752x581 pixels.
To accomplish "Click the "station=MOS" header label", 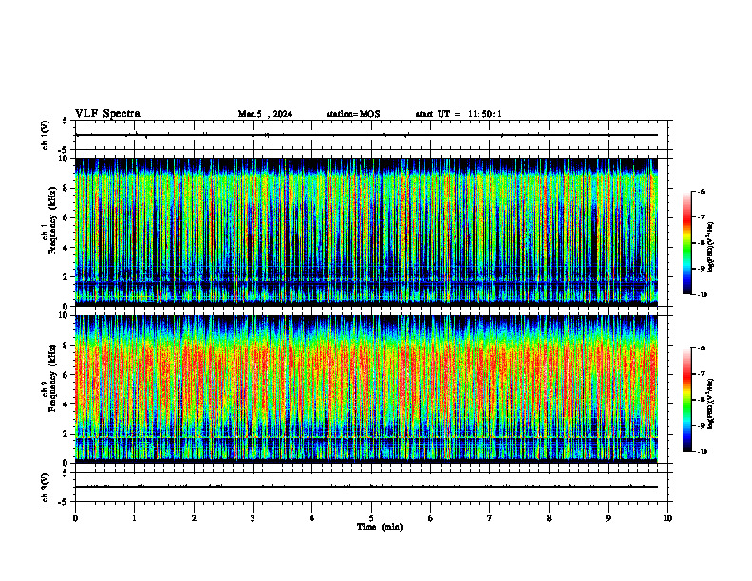I will pos(353,114).
